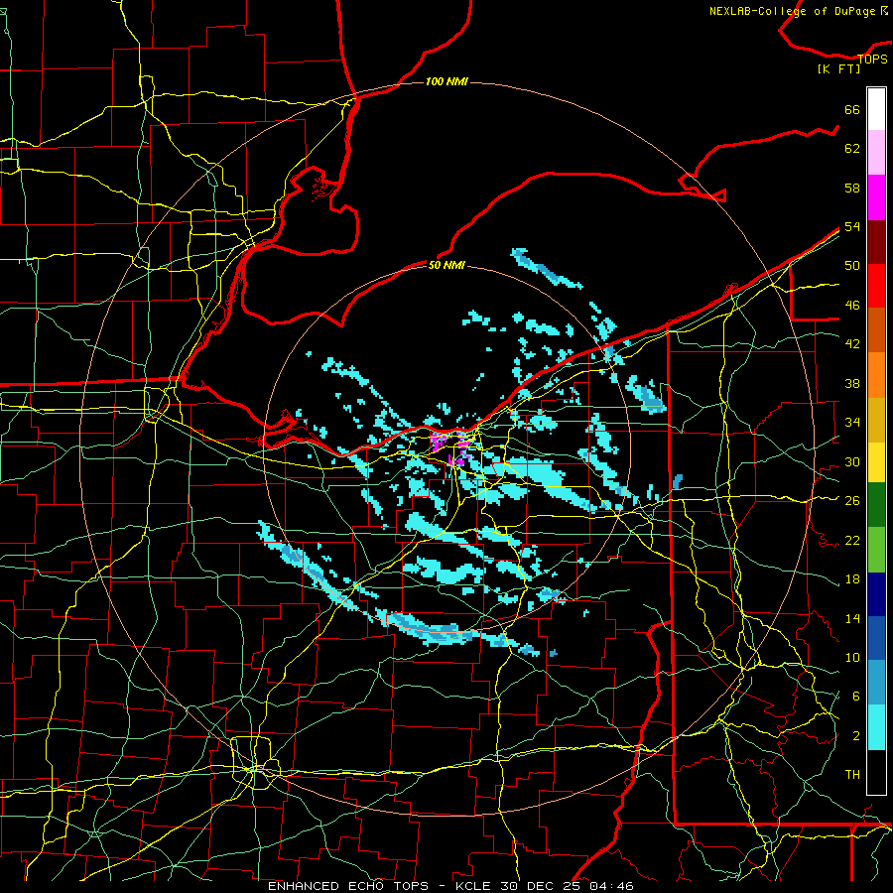Viewport: 893px width, 893px height.
Task: Click the legend value 26
Action: [852, 501]
